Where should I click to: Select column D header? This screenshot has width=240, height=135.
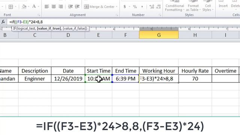click(68, 35)
